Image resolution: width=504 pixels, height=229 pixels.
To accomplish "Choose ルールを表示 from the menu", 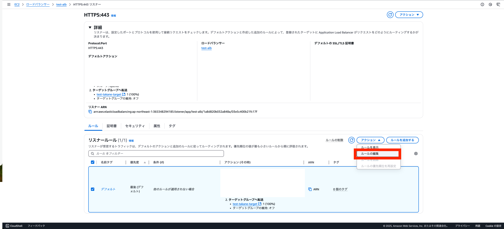I will (x=370, y=147).
